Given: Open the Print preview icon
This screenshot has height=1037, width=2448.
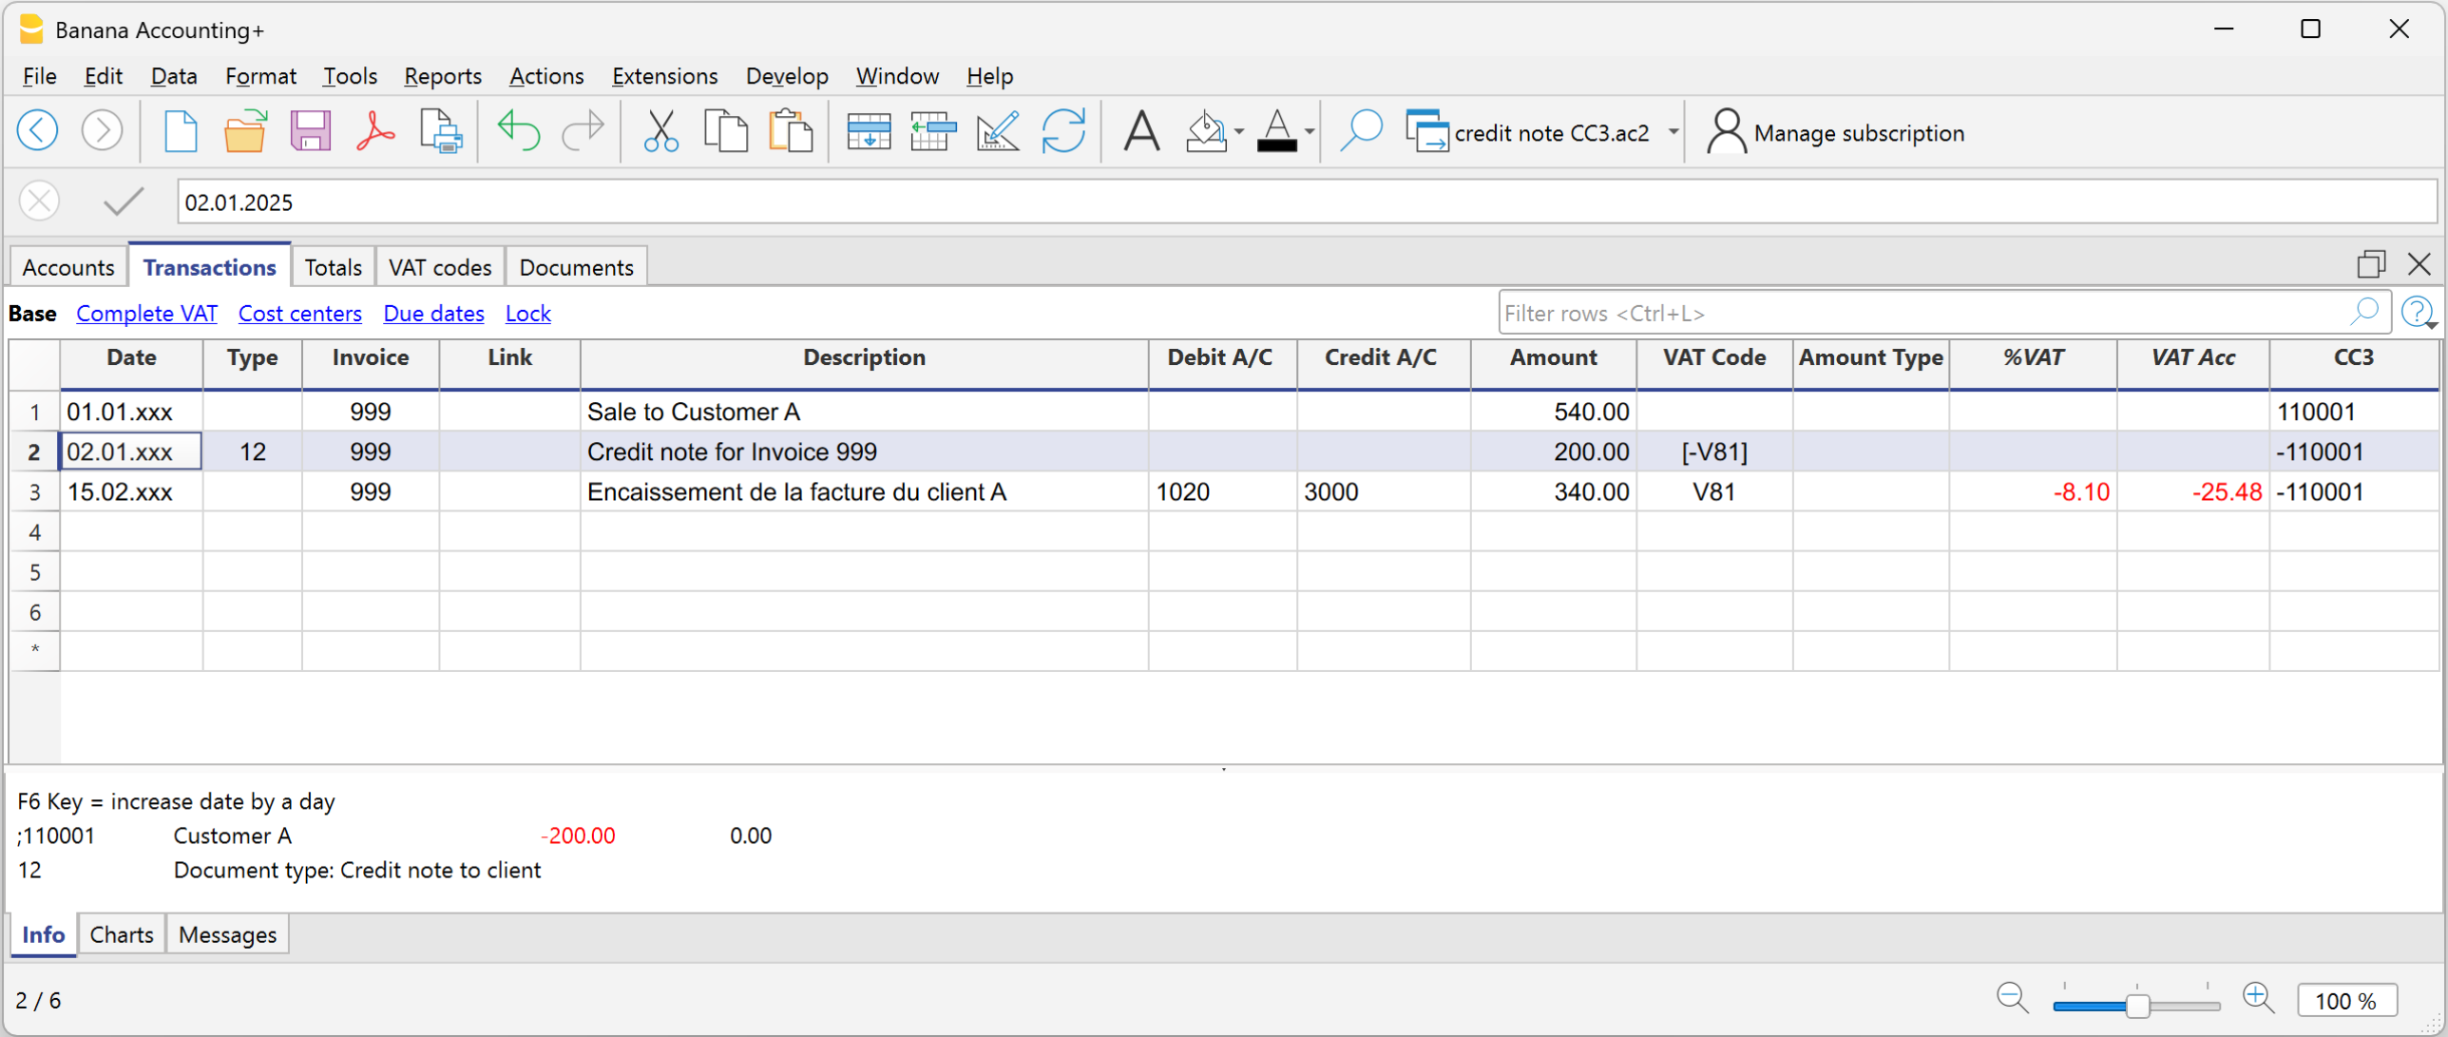Looking at the screenshot, I should (441, 131).
